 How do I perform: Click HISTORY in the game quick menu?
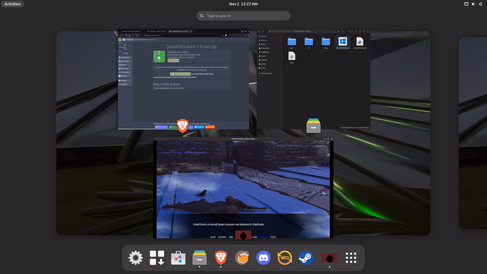tap(222, 237)
